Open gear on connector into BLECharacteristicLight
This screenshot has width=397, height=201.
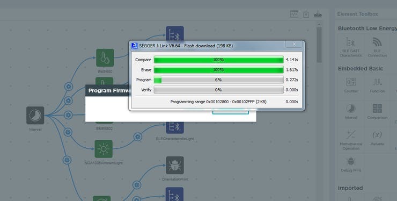point(138,137)
